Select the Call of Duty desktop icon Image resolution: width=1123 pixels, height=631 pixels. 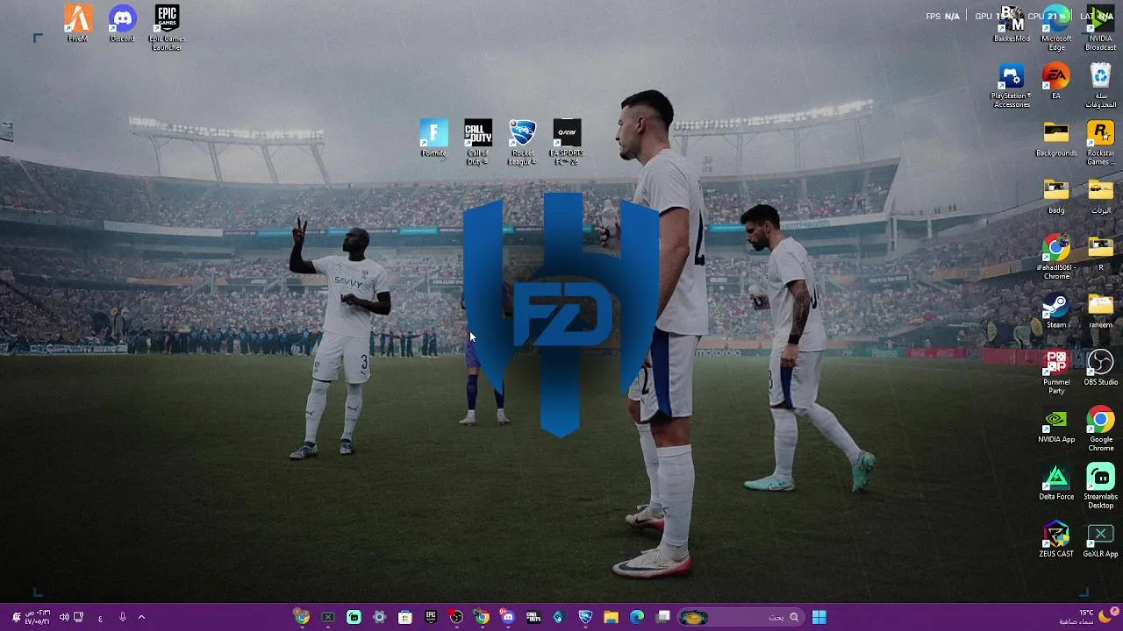pyautogui.click(x=478, y=142)
